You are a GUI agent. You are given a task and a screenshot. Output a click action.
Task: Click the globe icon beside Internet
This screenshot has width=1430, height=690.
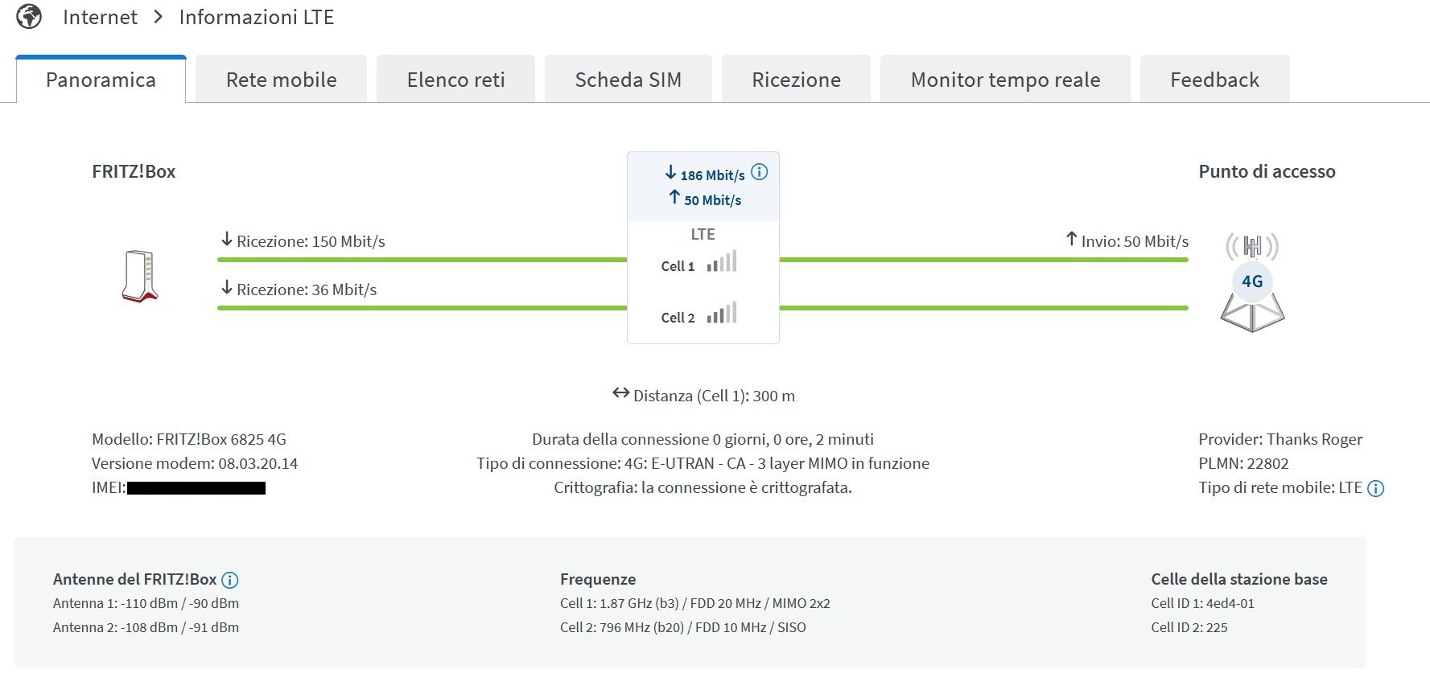click(x=29, y=17)
